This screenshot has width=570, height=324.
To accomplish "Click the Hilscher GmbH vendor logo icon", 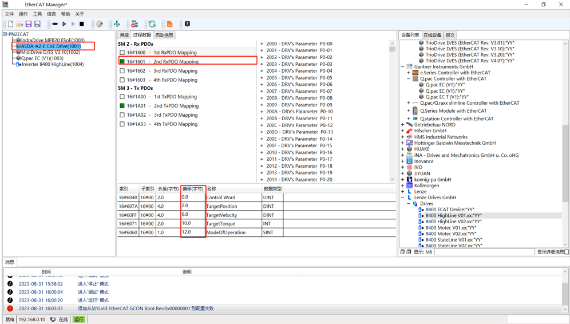I will (x=409, y=131).
